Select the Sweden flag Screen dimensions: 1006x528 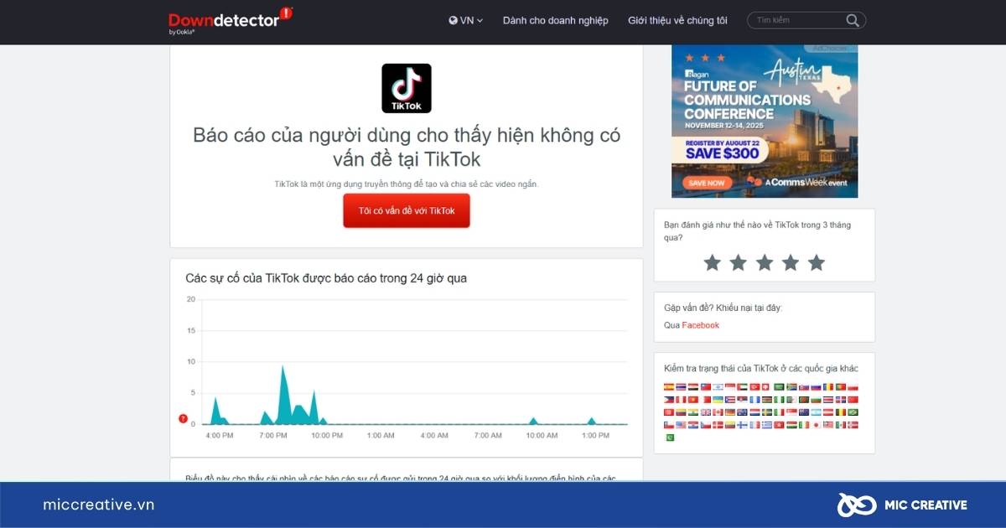pyautogui.click(x=767, y=412)
